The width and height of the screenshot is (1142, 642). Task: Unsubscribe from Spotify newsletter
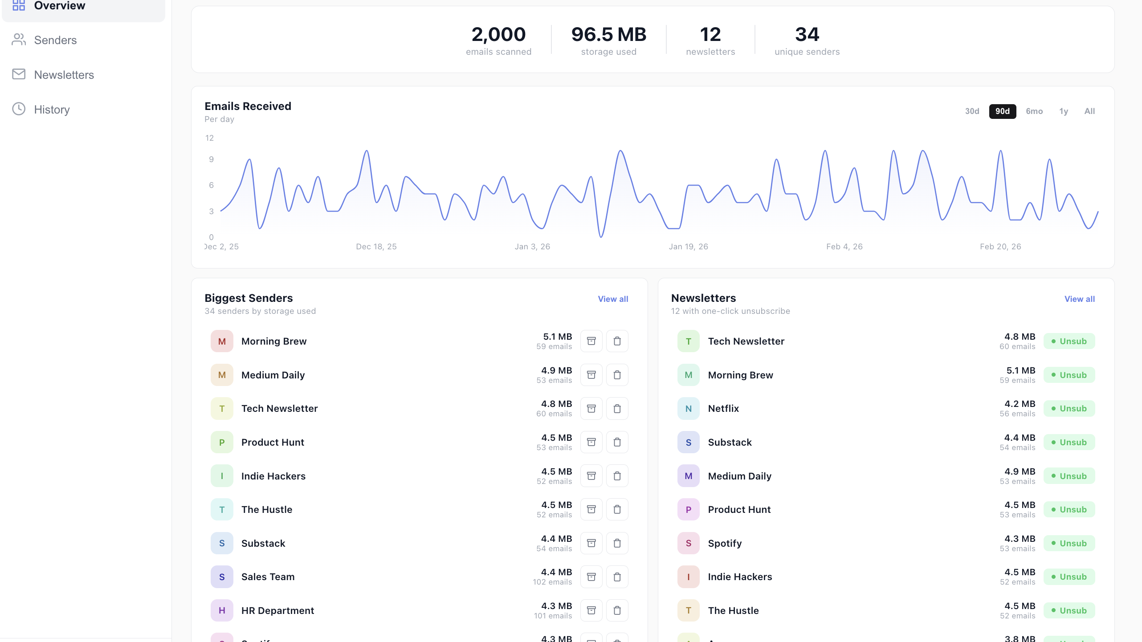pyautogui.click(x=1069, y=543)
